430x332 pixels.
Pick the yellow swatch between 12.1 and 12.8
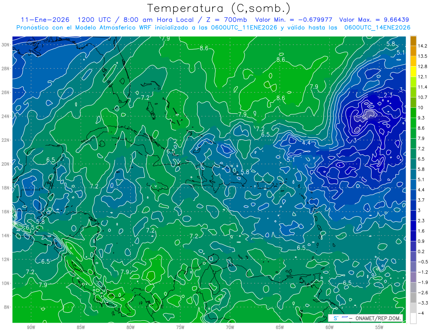pos(413,72)
